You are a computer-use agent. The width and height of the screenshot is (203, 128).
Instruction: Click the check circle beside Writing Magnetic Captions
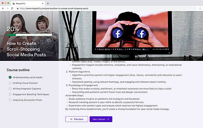[x=10, y=89]
